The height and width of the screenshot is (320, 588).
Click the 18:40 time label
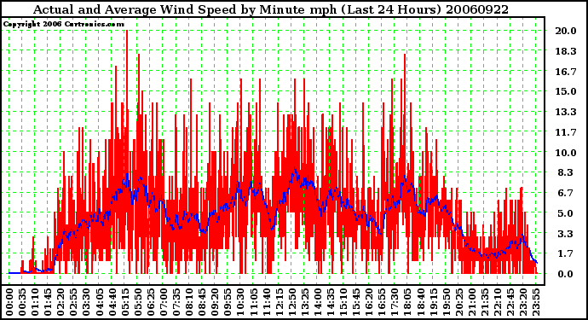[x=420, y=302]
